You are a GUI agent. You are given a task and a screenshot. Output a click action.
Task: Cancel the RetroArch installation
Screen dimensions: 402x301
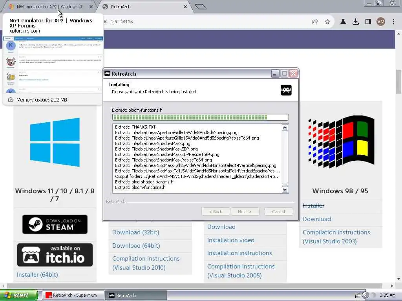pos(279,212)
